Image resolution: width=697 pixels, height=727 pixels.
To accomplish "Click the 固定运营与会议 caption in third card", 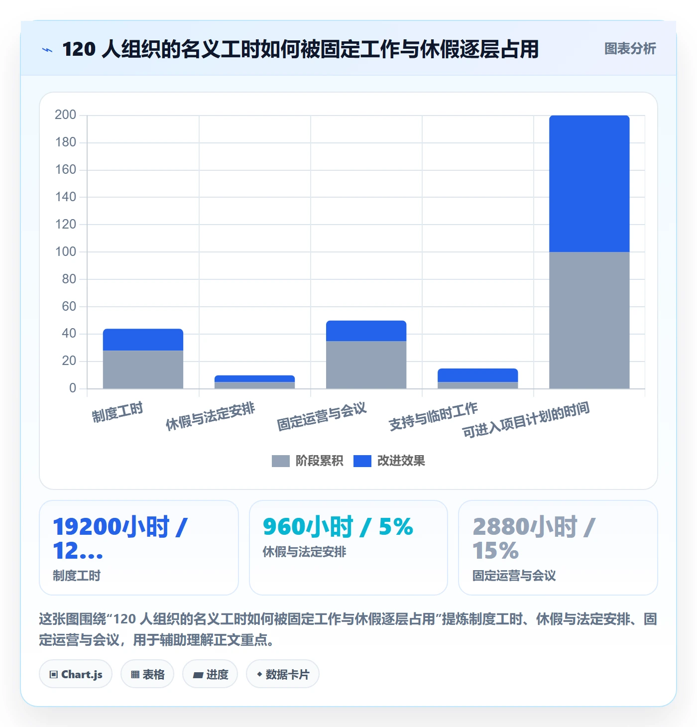I will pyautogui.click(x=514, y=576).
